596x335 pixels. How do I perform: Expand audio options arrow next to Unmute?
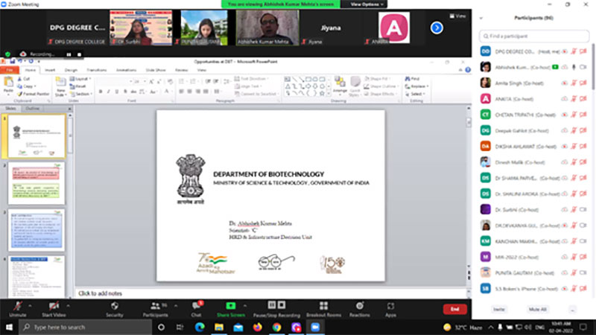tap(30, 305)
